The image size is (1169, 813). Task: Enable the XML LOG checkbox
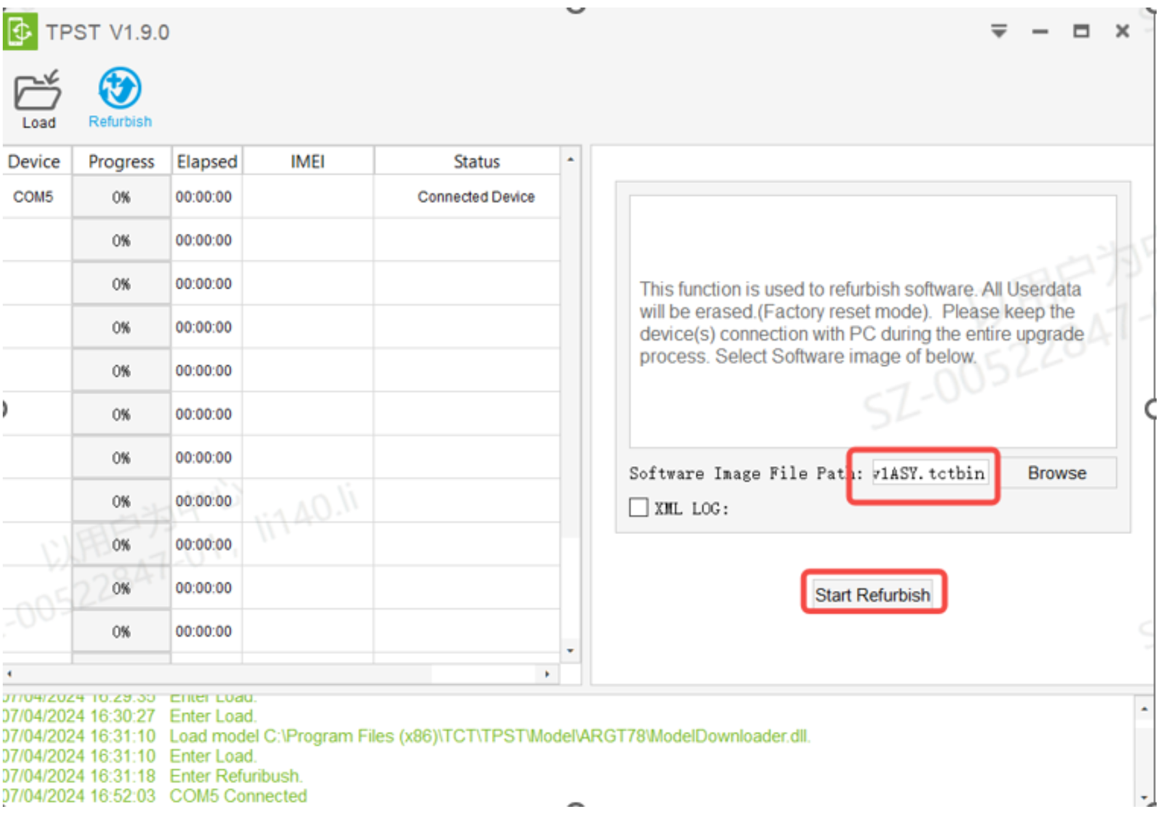(x=638, y=507)
